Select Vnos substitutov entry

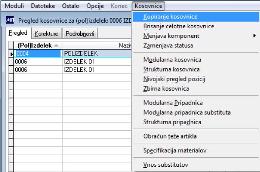coord(196,165)
